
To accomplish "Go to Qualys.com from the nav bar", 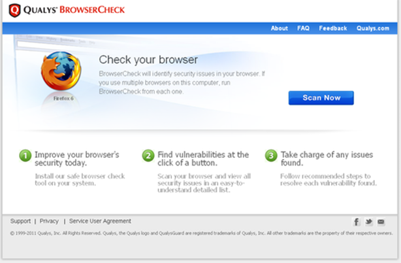I will pyautogui.click(x=373, y=28).
